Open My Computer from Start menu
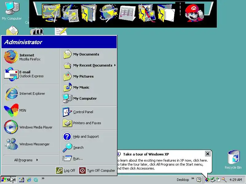The width and height of the screenshot is (246, 184). [89, 98]
